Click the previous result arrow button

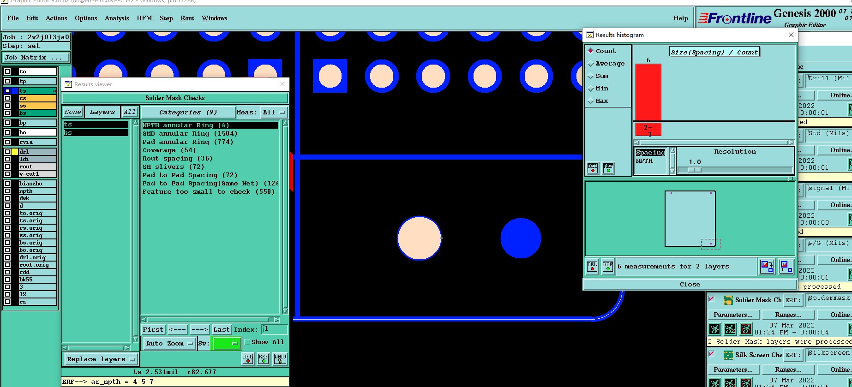[178, 330]
